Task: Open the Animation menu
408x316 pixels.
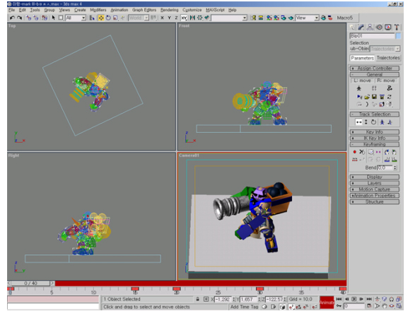Action: [120, 10]
